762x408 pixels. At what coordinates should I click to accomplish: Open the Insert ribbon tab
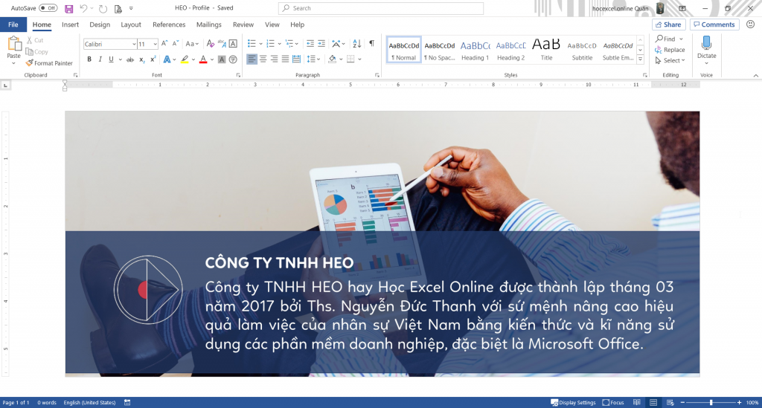pyautogui.click(x=70, y=25)
